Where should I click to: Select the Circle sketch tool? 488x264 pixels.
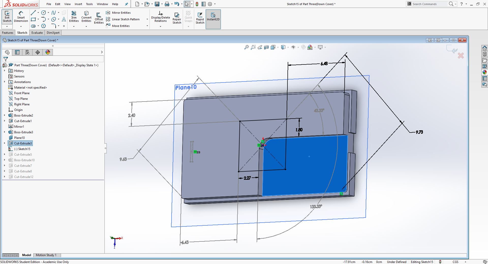(43, 13)
